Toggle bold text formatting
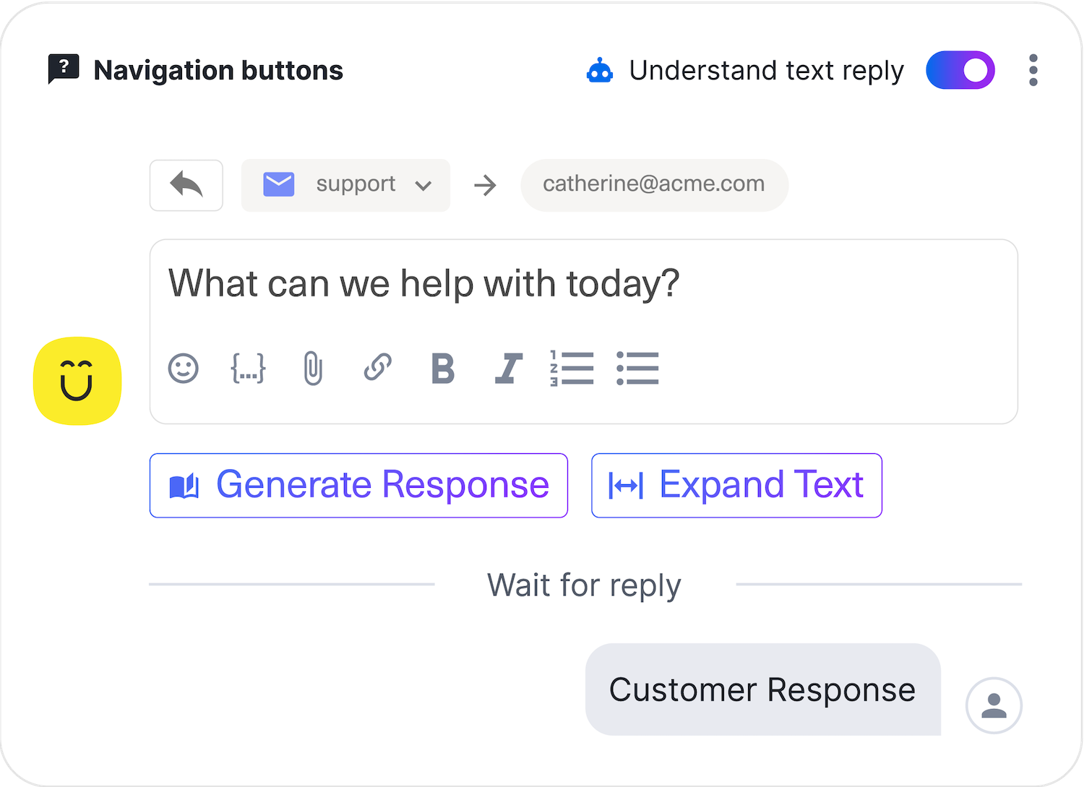Image resolution: width=1084 pixels, height=787 pixels. click(443, 368)
